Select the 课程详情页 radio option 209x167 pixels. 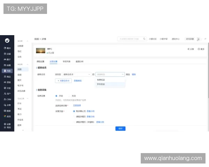point(74,117)
